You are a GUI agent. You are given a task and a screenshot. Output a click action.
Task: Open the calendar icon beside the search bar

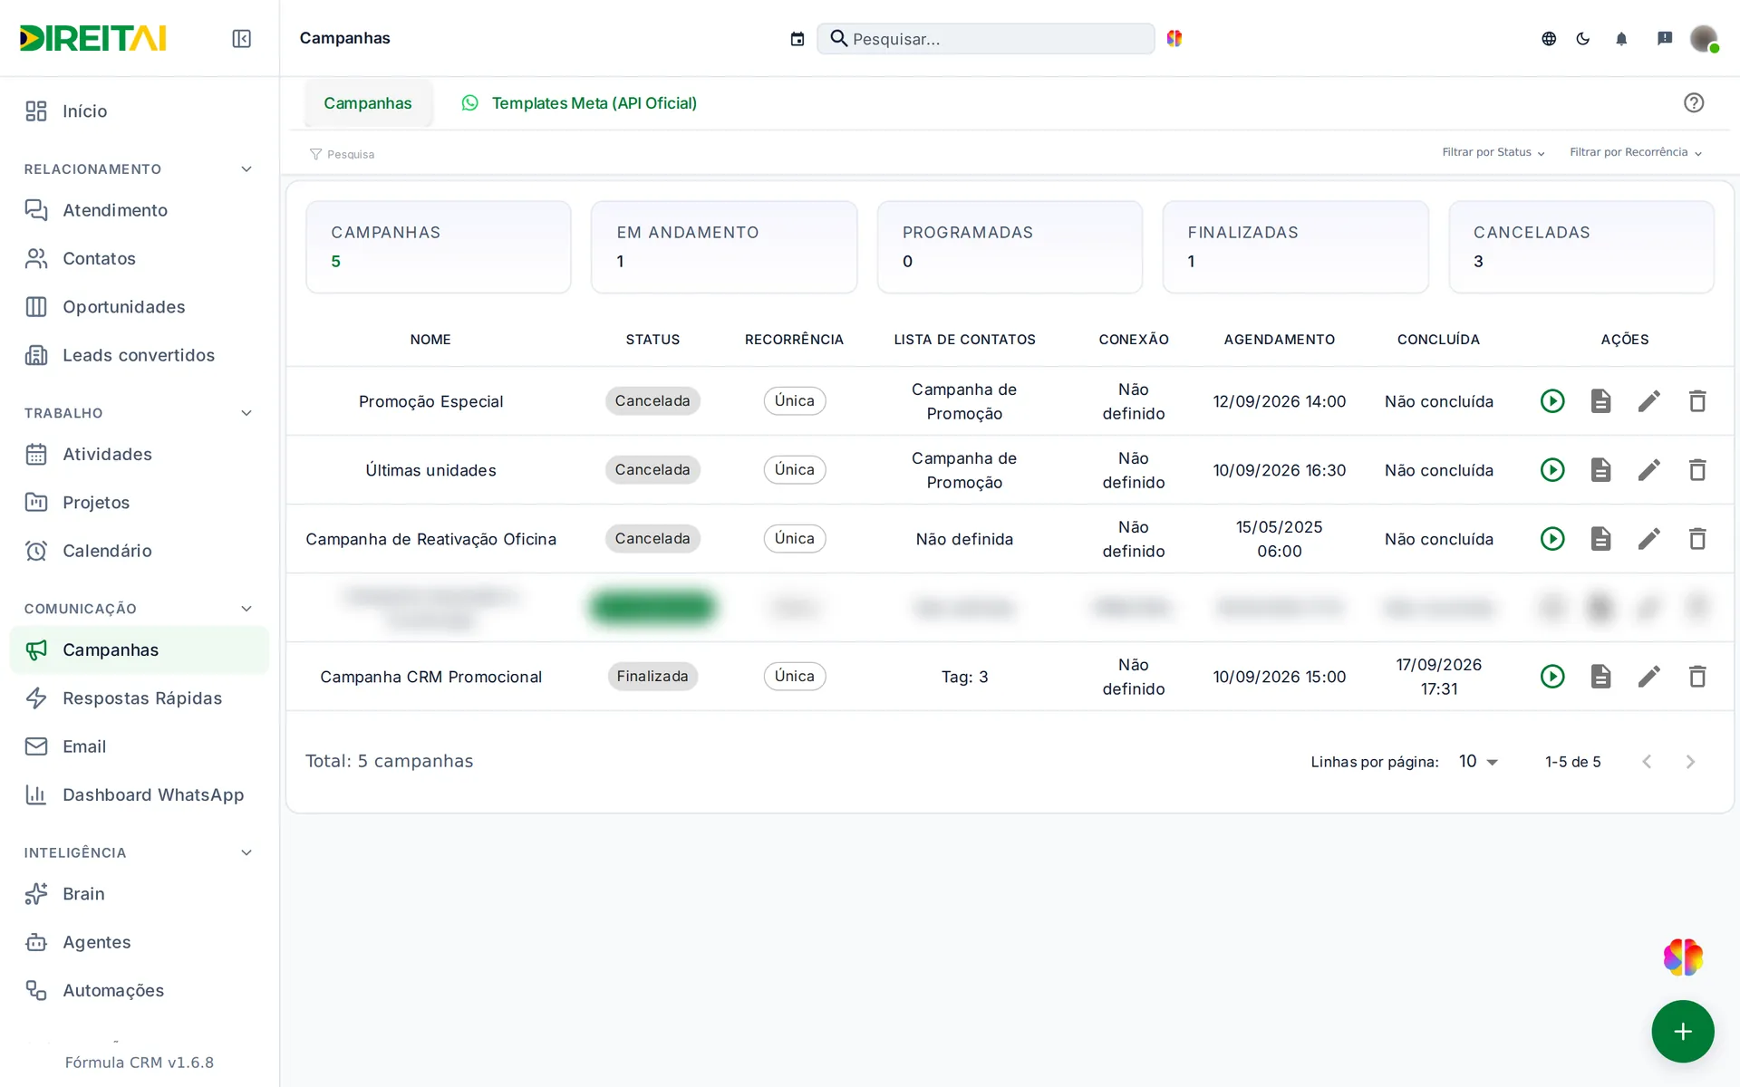[x=797, y=39]
